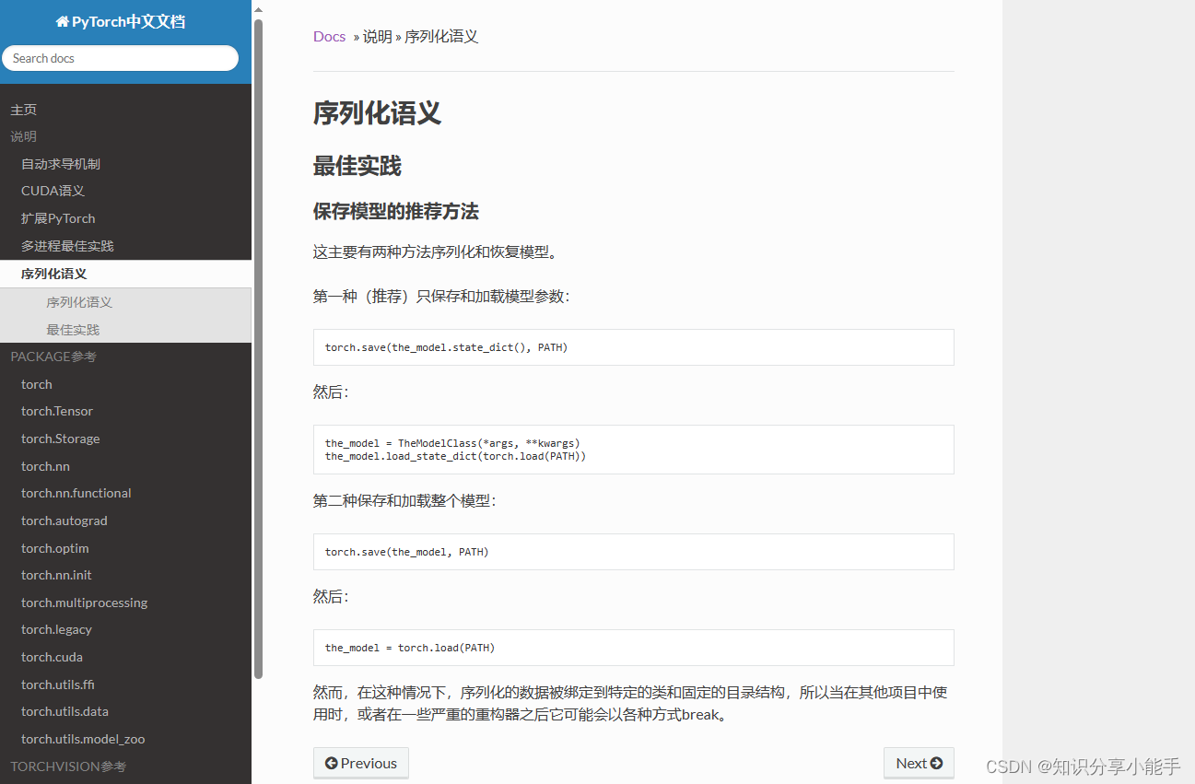Image resolution: width=1195 pixels, height=784 pixels.
Task: Click the 最佳实践 heading in the article
Action: [x=357, y=167]
